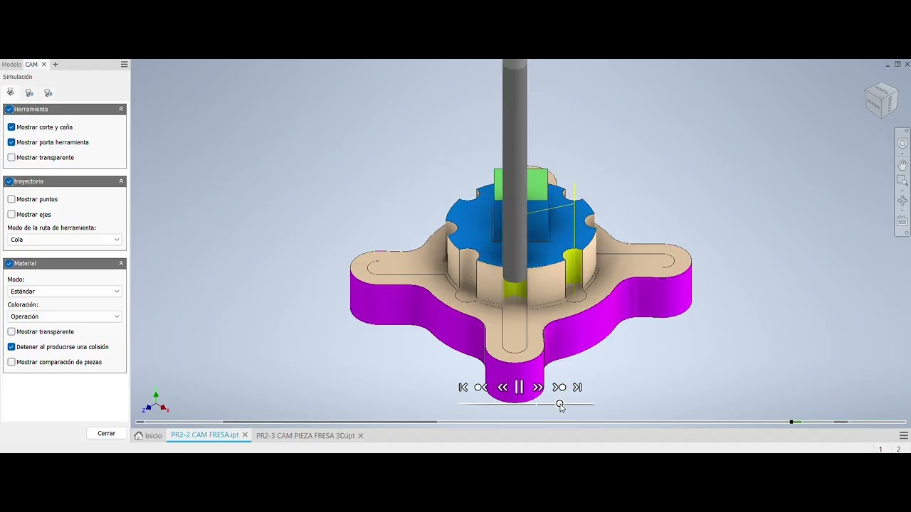Play simulation in reverse
The height and width of the screenshot is (512, 911).
click(x=502, y=387)
